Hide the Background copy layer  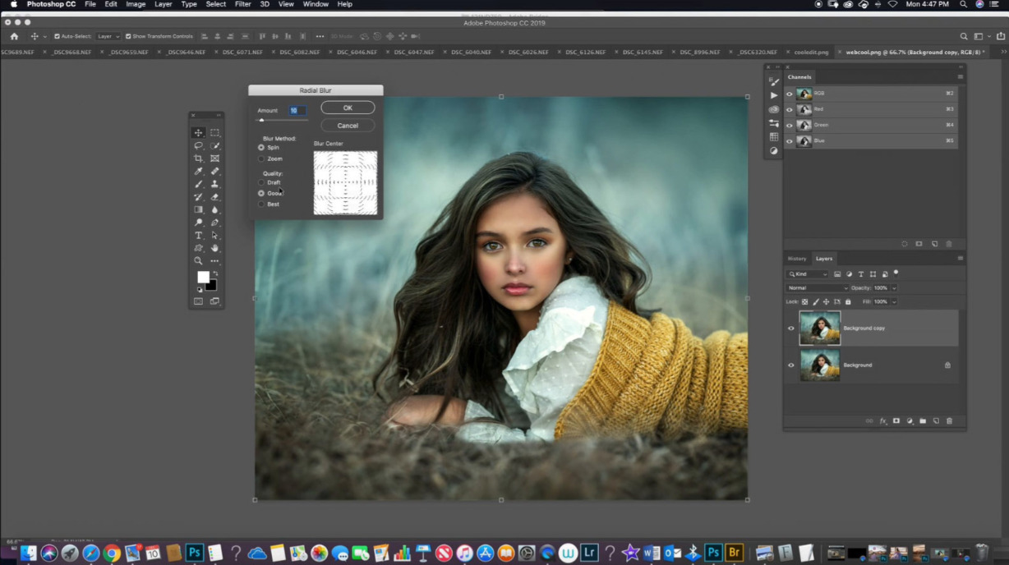[791, 328]
